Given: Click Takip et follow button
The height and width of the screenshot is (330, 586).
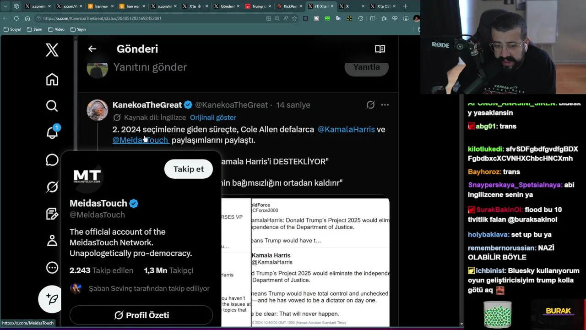Looking at the screenshot, I should 189,169.
